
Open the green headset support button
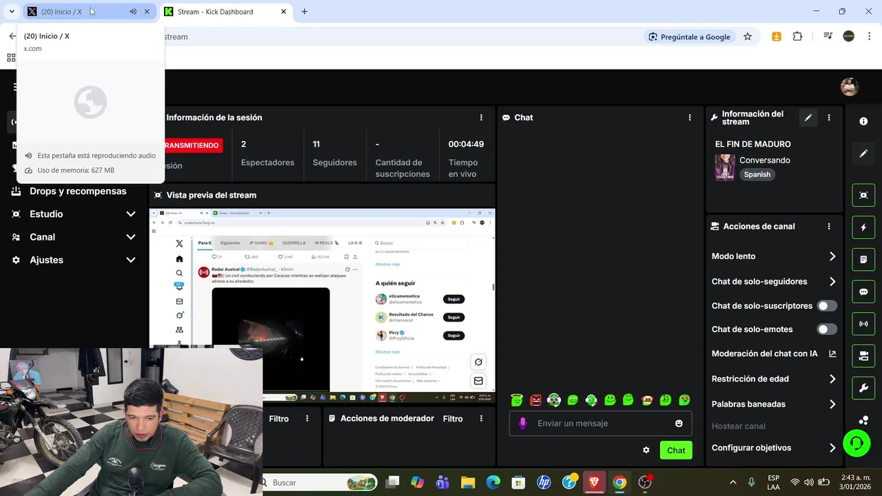point(857,443)
